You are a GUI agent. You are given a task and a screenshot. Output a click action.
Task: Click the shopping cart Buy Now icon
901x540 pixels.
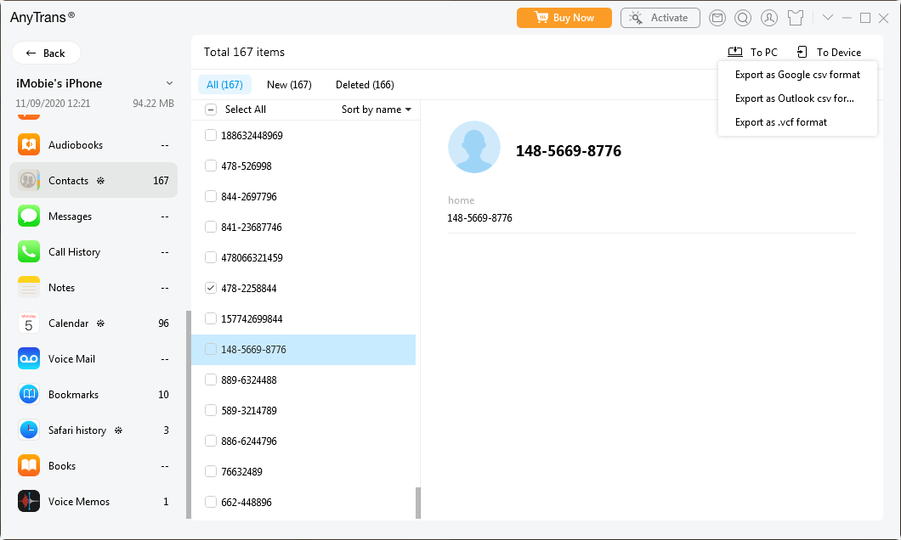tap(541, 17)
